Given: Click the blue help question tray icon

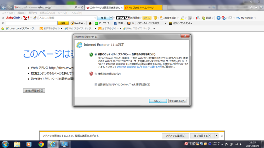Looking at the screenshot, I should tap(210, 144).
